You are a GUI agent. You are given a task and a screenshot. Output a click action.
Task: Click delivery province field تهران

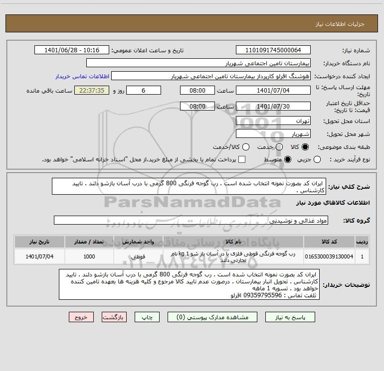pyautogui.click(x=273, y=121)
